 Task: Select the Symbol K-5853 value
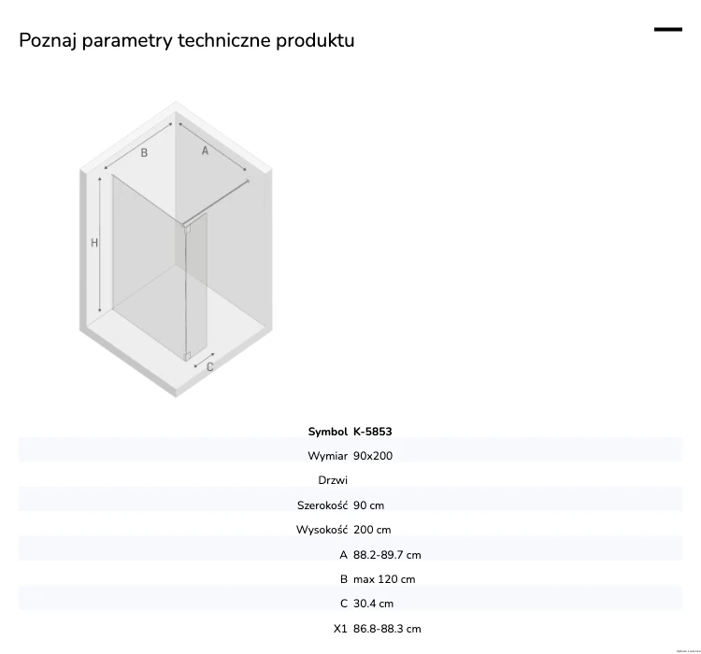coord(372,432)
